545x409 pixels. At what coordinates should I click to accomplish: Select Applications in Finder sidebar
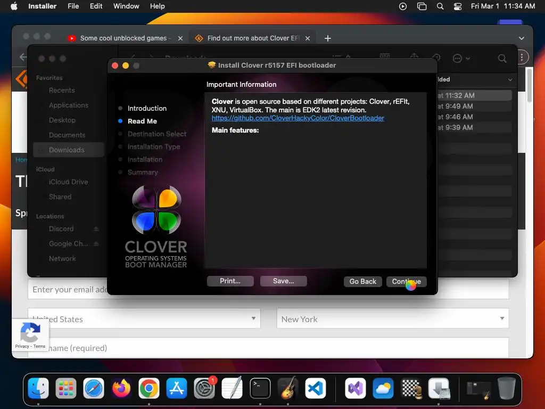tap(69, 105)
